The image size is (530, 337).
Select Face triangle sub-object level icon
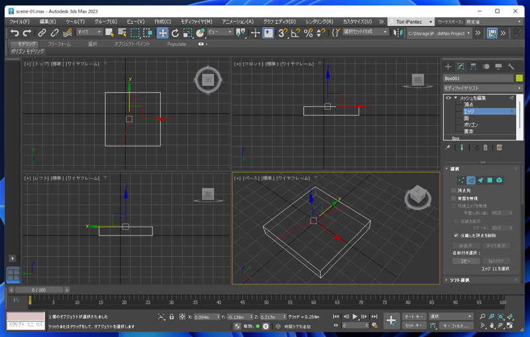[480, 180]
